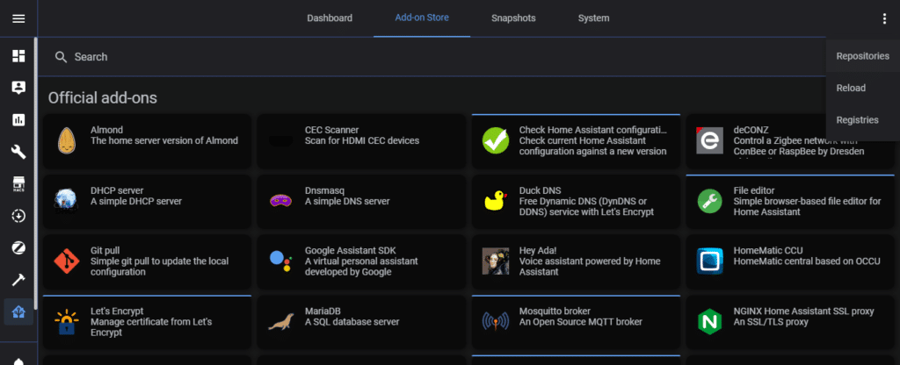Open the circular download sidebar icon
The height and width of the screenshot is (365, 900).
click(x=18, y=216)
